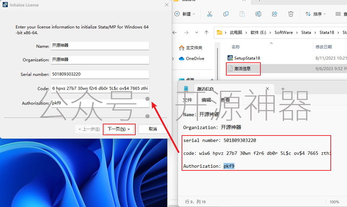Click into the Name input field
The image size is (347, 207).
point(100,46)
